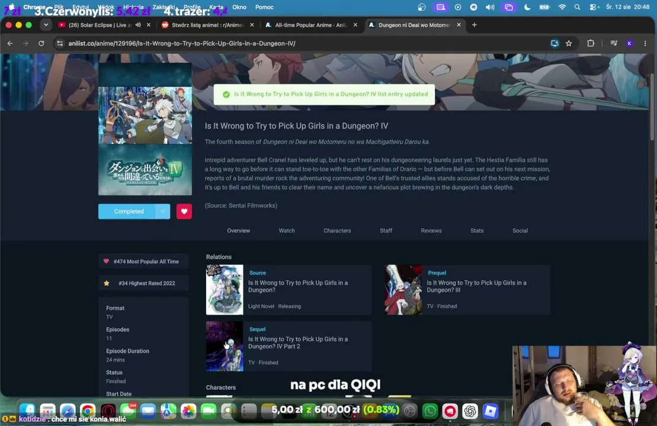Open the Stwórz listę anime Reddit tab
Viewport: 657px width, 426px height.
[208, 25]
